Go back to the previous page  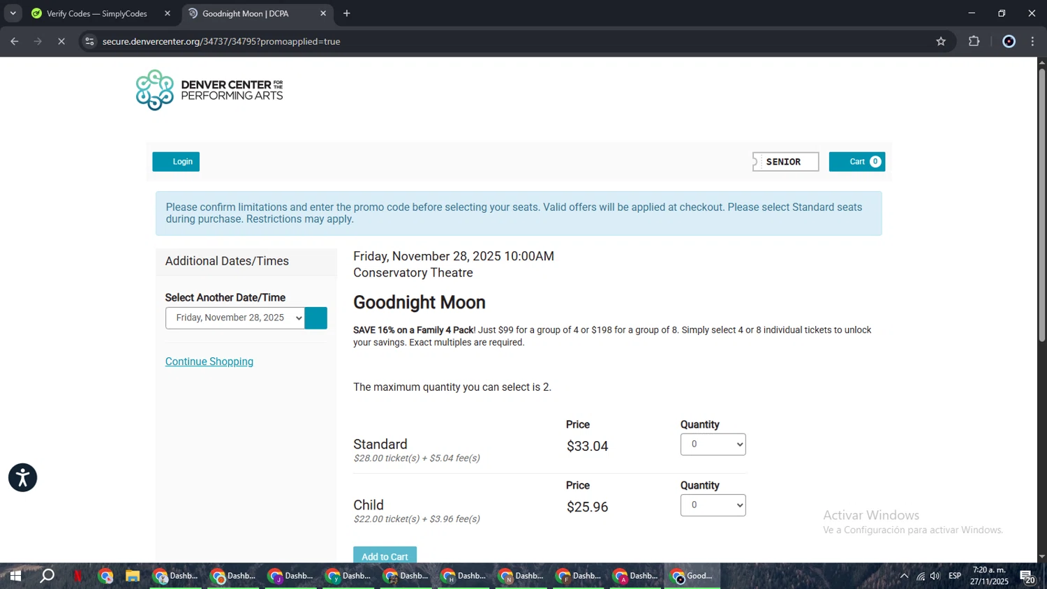15,42
